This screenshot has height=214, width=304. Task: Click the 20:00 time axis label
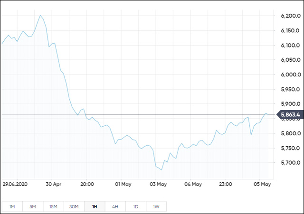[87, 184]
